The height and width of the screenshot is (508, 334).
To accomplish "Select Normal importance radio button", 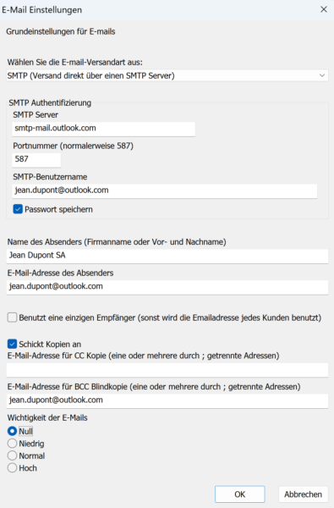I will tap(13, 456).
